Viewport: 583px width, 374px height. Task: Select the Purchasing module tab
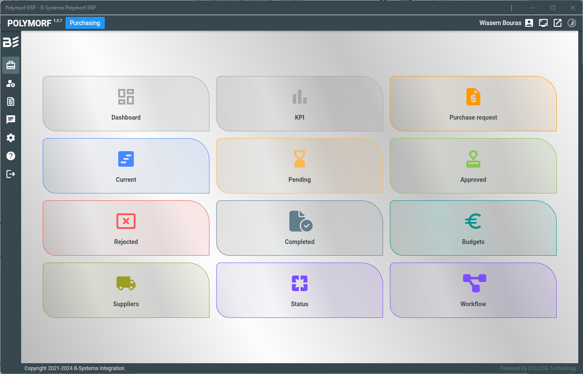tap(85, 23)
